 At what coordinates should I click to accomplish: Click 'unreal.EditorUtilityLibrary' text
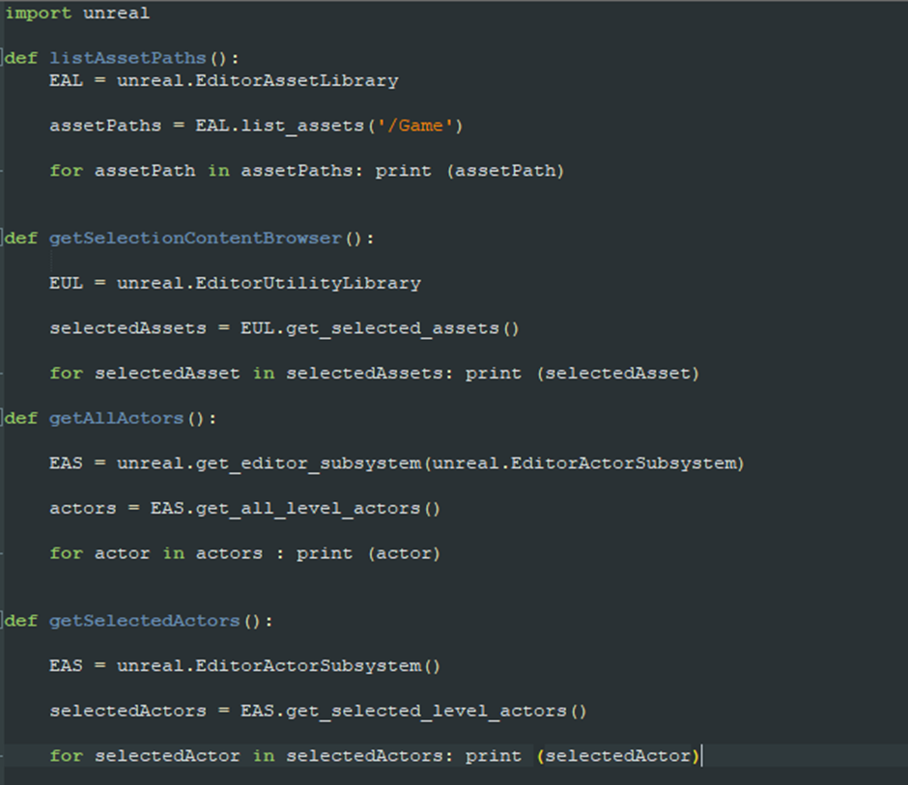(x=269, y=283)
